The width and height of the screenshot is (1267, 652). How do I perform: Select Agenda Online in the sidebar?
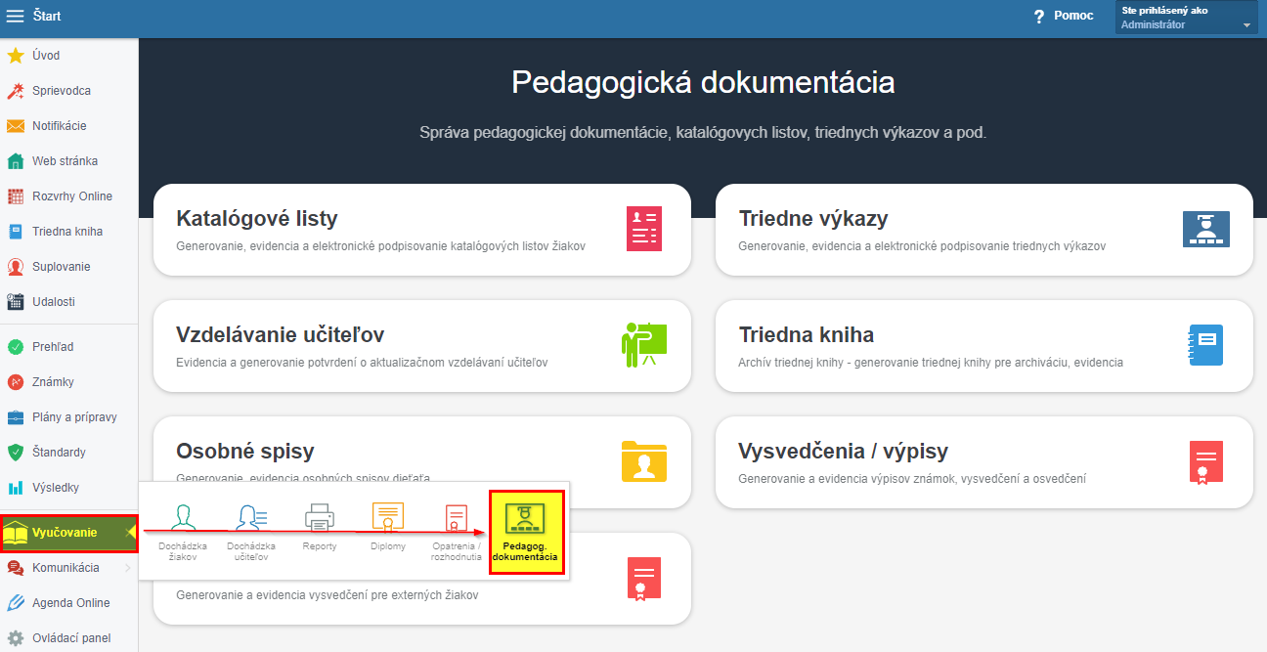(x=71, y=603)
